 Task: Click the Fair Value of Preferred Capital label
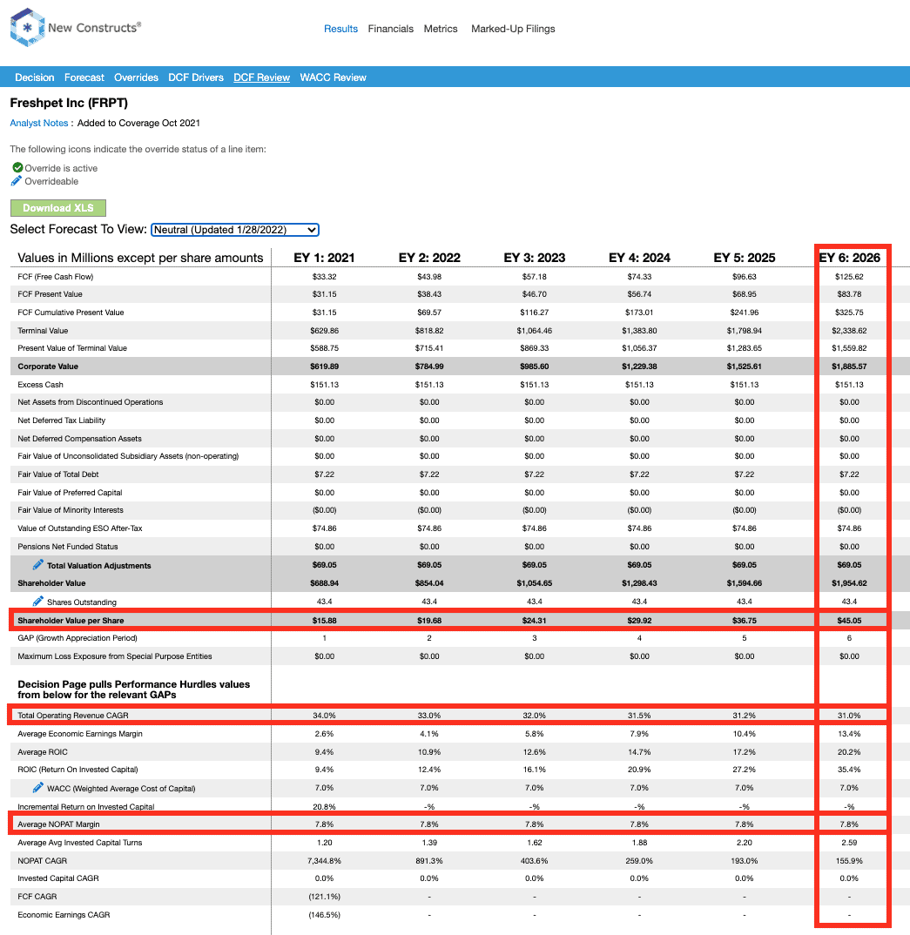(70, 493)
